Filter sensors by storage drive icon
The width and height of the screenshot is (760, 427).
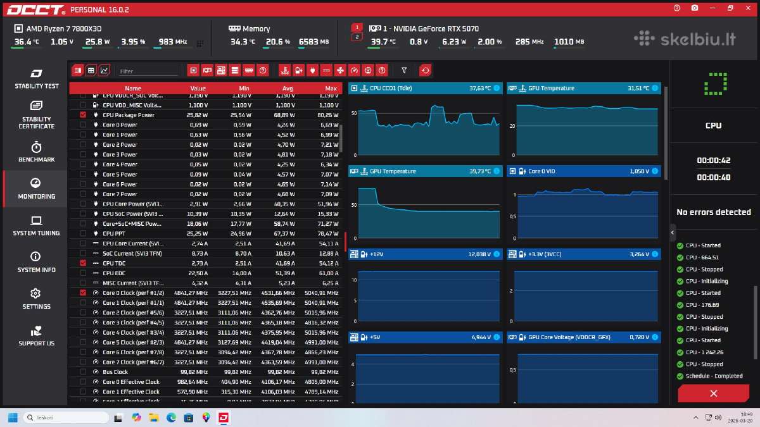[235, 70]
